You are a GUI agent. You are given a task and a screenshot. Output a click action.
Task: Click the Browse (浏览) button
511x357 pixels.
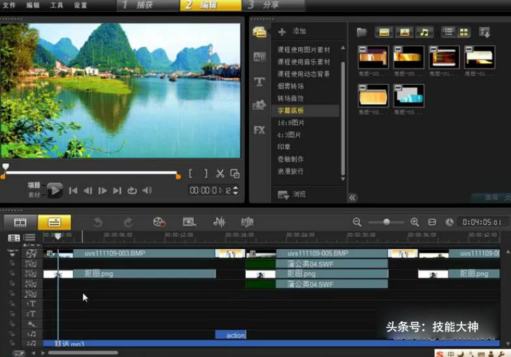291,194
